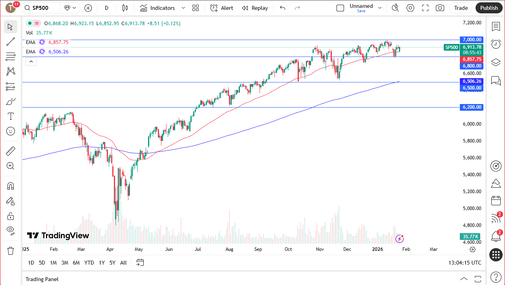
Task: Select the arrow cursor tool
Action: [x=11, y=27]
